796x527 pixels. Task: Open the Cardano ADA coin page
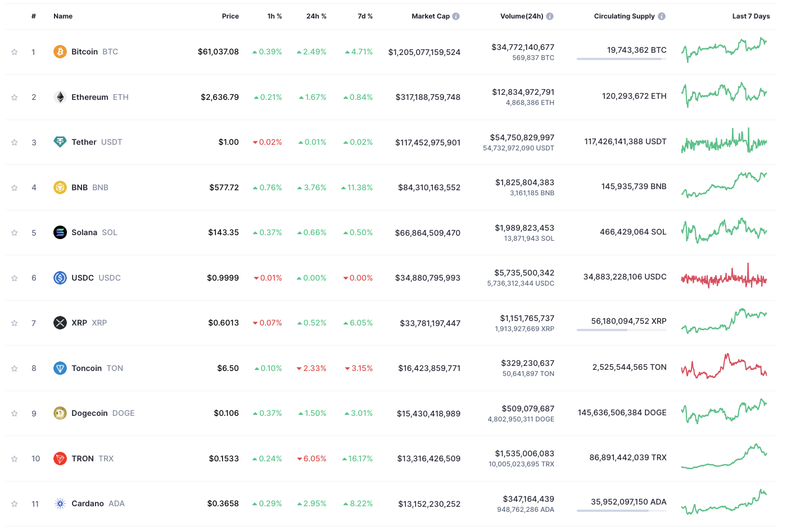[x=89, y=503]
